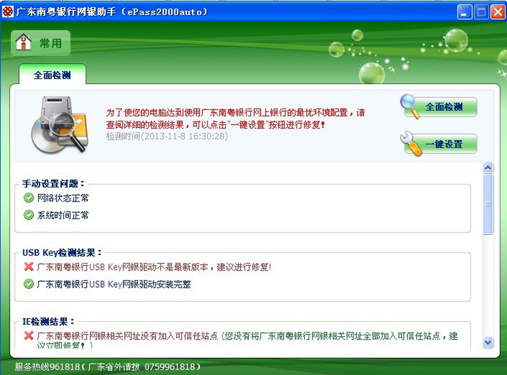Image resolution: width=507 pixels, height=375 pixels.
Task: Click the USB Key检测结果 section heading
Action: pos(61,253)
